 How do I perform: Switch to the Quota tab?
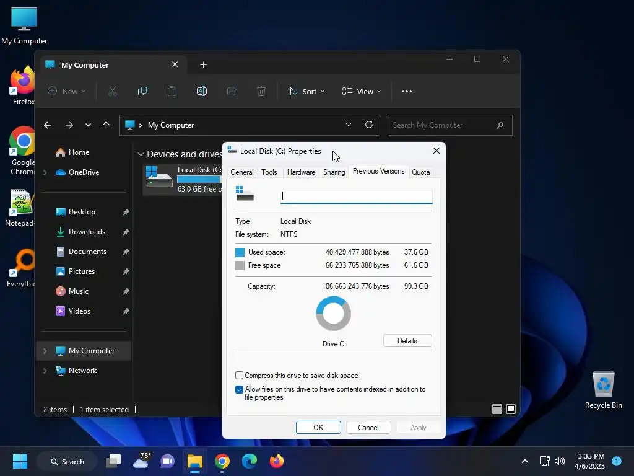420,172
